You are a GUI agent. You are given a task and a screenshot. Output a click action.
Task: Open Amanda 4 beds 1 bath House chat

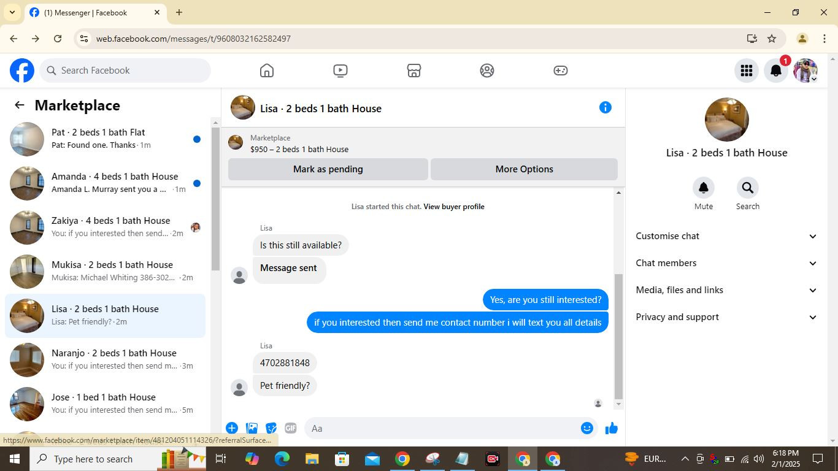pyautogui.click(x=105, y=183)
